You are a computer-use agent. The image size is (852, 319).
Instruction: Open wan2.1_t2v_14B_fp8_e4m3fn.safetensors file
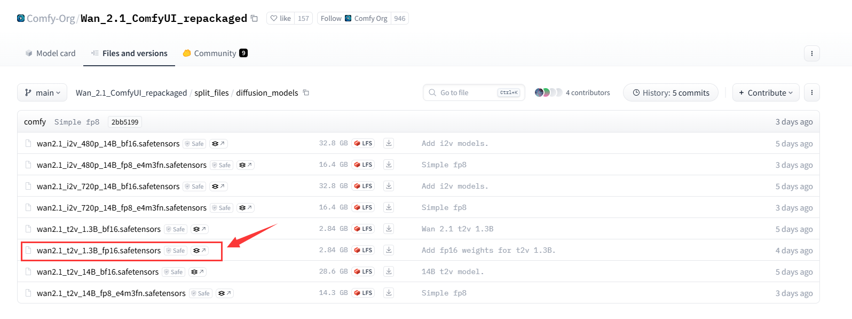point(111,293)
